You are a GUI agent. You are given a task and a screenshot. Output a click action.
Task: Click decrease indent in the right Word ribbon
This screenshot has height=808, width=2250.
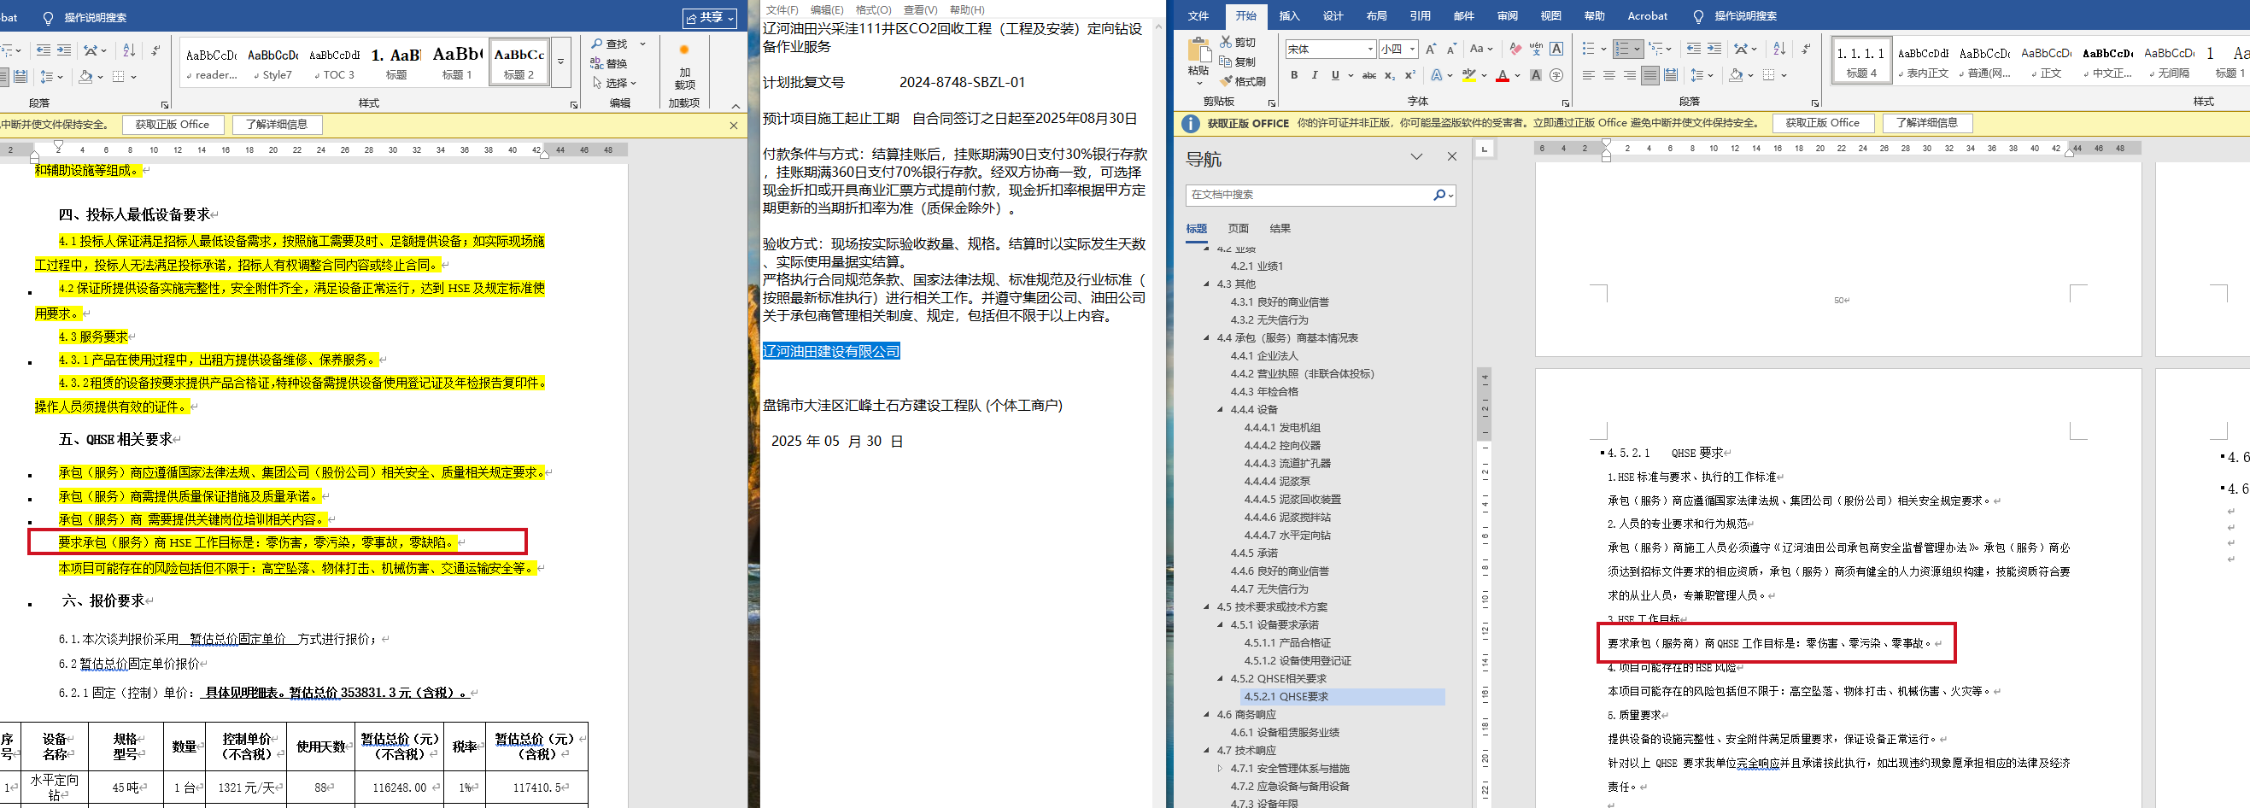[1694, 49]
